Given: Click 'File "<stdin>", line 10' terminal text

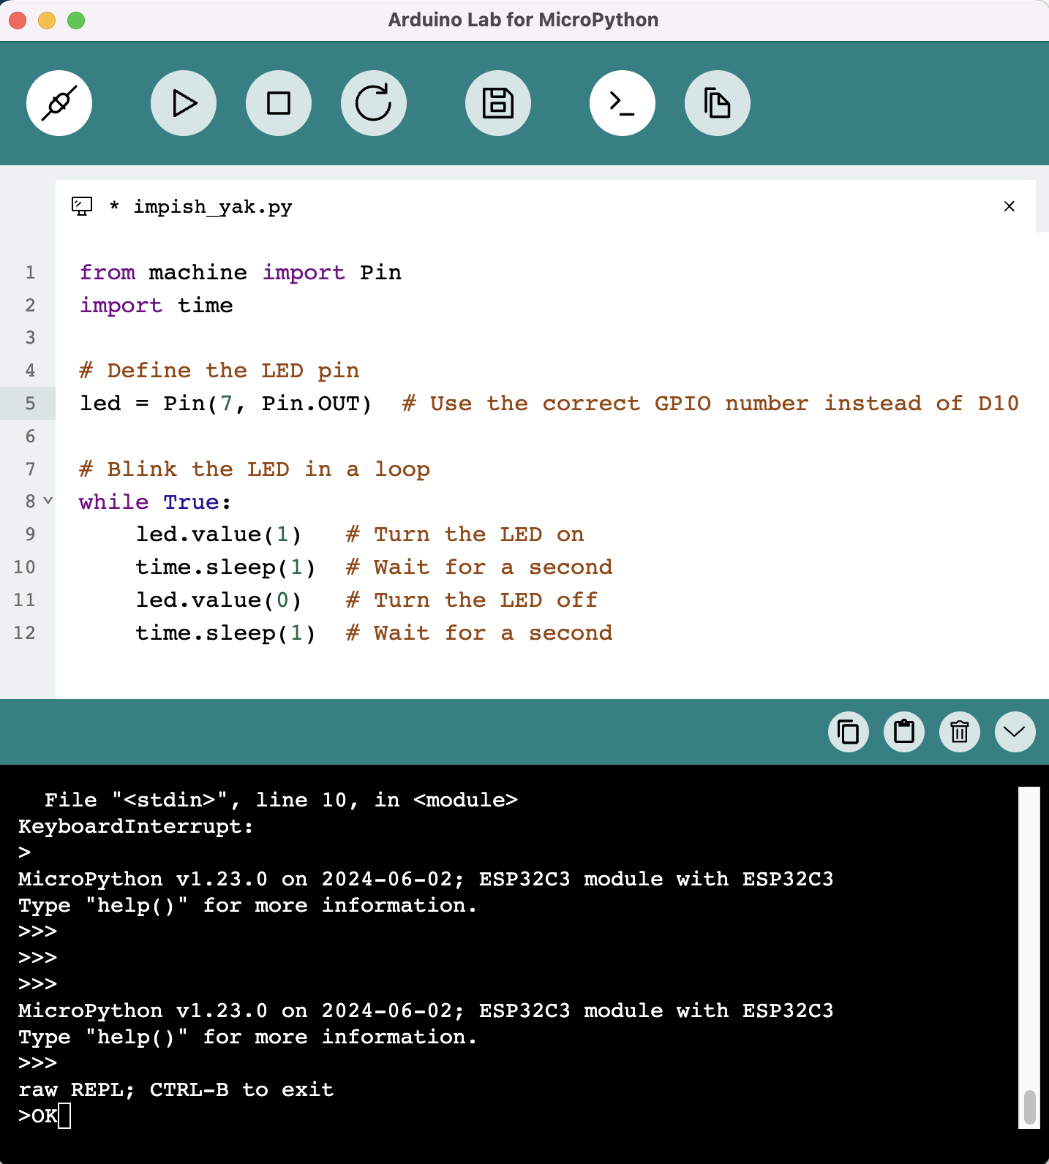Looking at the screenshot, I should (x=198, y=801).
